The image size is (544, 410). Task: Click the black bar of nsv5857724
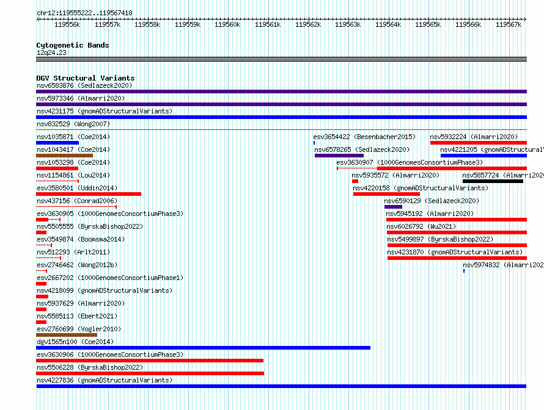[x=493, y=181]
